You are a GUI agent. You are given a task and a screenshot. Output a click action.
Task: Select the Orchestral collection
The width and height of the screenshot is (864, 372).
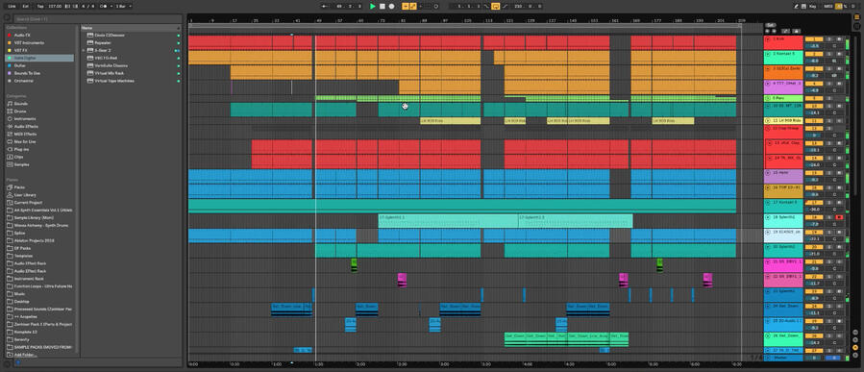tap(23, 81)
